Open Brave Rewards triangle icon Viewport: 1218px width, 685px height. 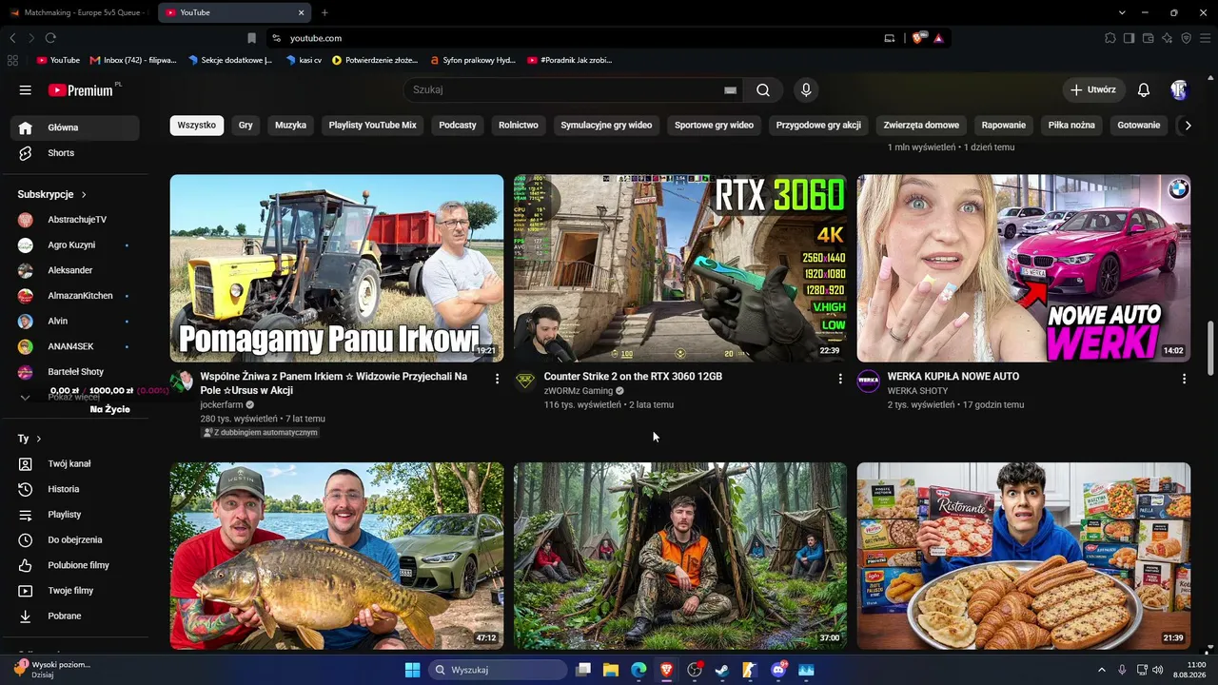(938, 38)
